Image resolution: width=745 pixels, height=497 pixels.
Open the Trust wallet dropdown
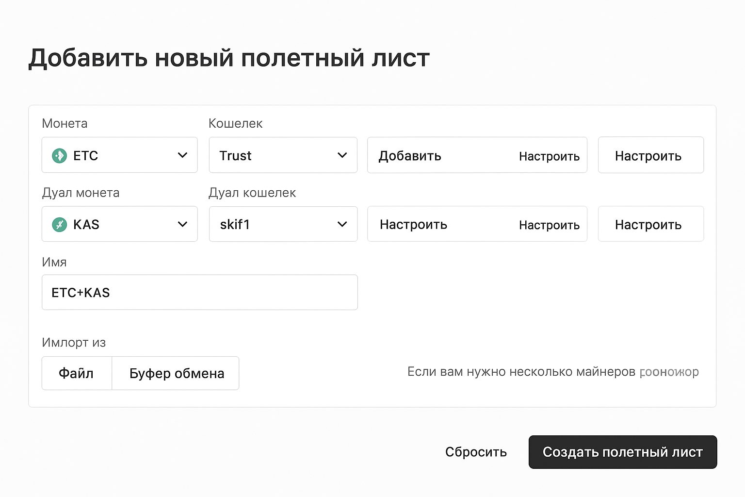coord(283,155)
